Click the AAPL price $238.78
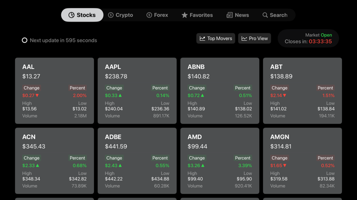357x200 pixels. point(116,76)
